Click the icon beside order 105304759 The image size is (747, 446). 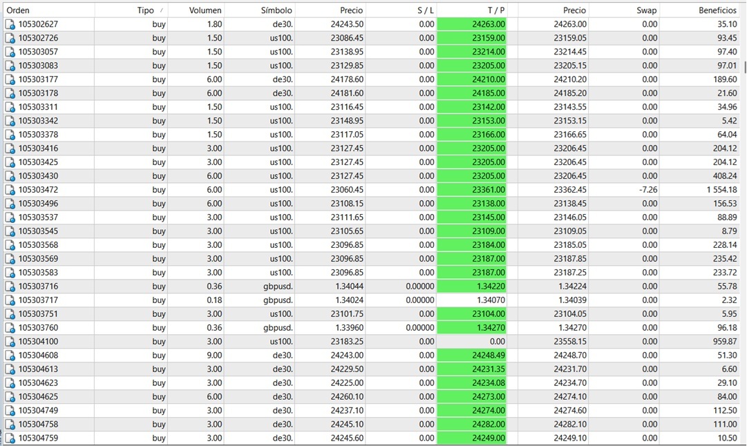pos(10,438)
